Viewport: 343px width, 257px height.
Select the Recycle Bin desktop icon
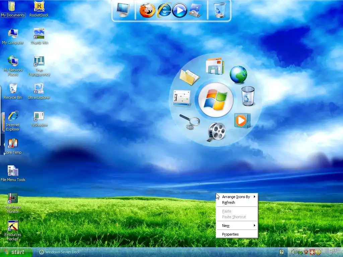point(13,92)
